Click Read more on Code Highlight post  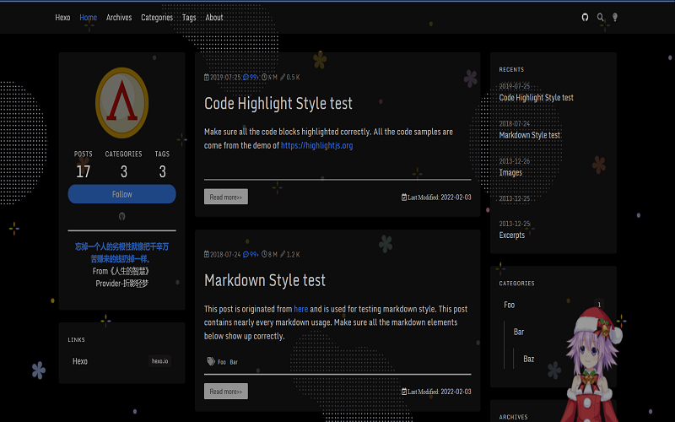pyautogui.click(x=225, y=197)
